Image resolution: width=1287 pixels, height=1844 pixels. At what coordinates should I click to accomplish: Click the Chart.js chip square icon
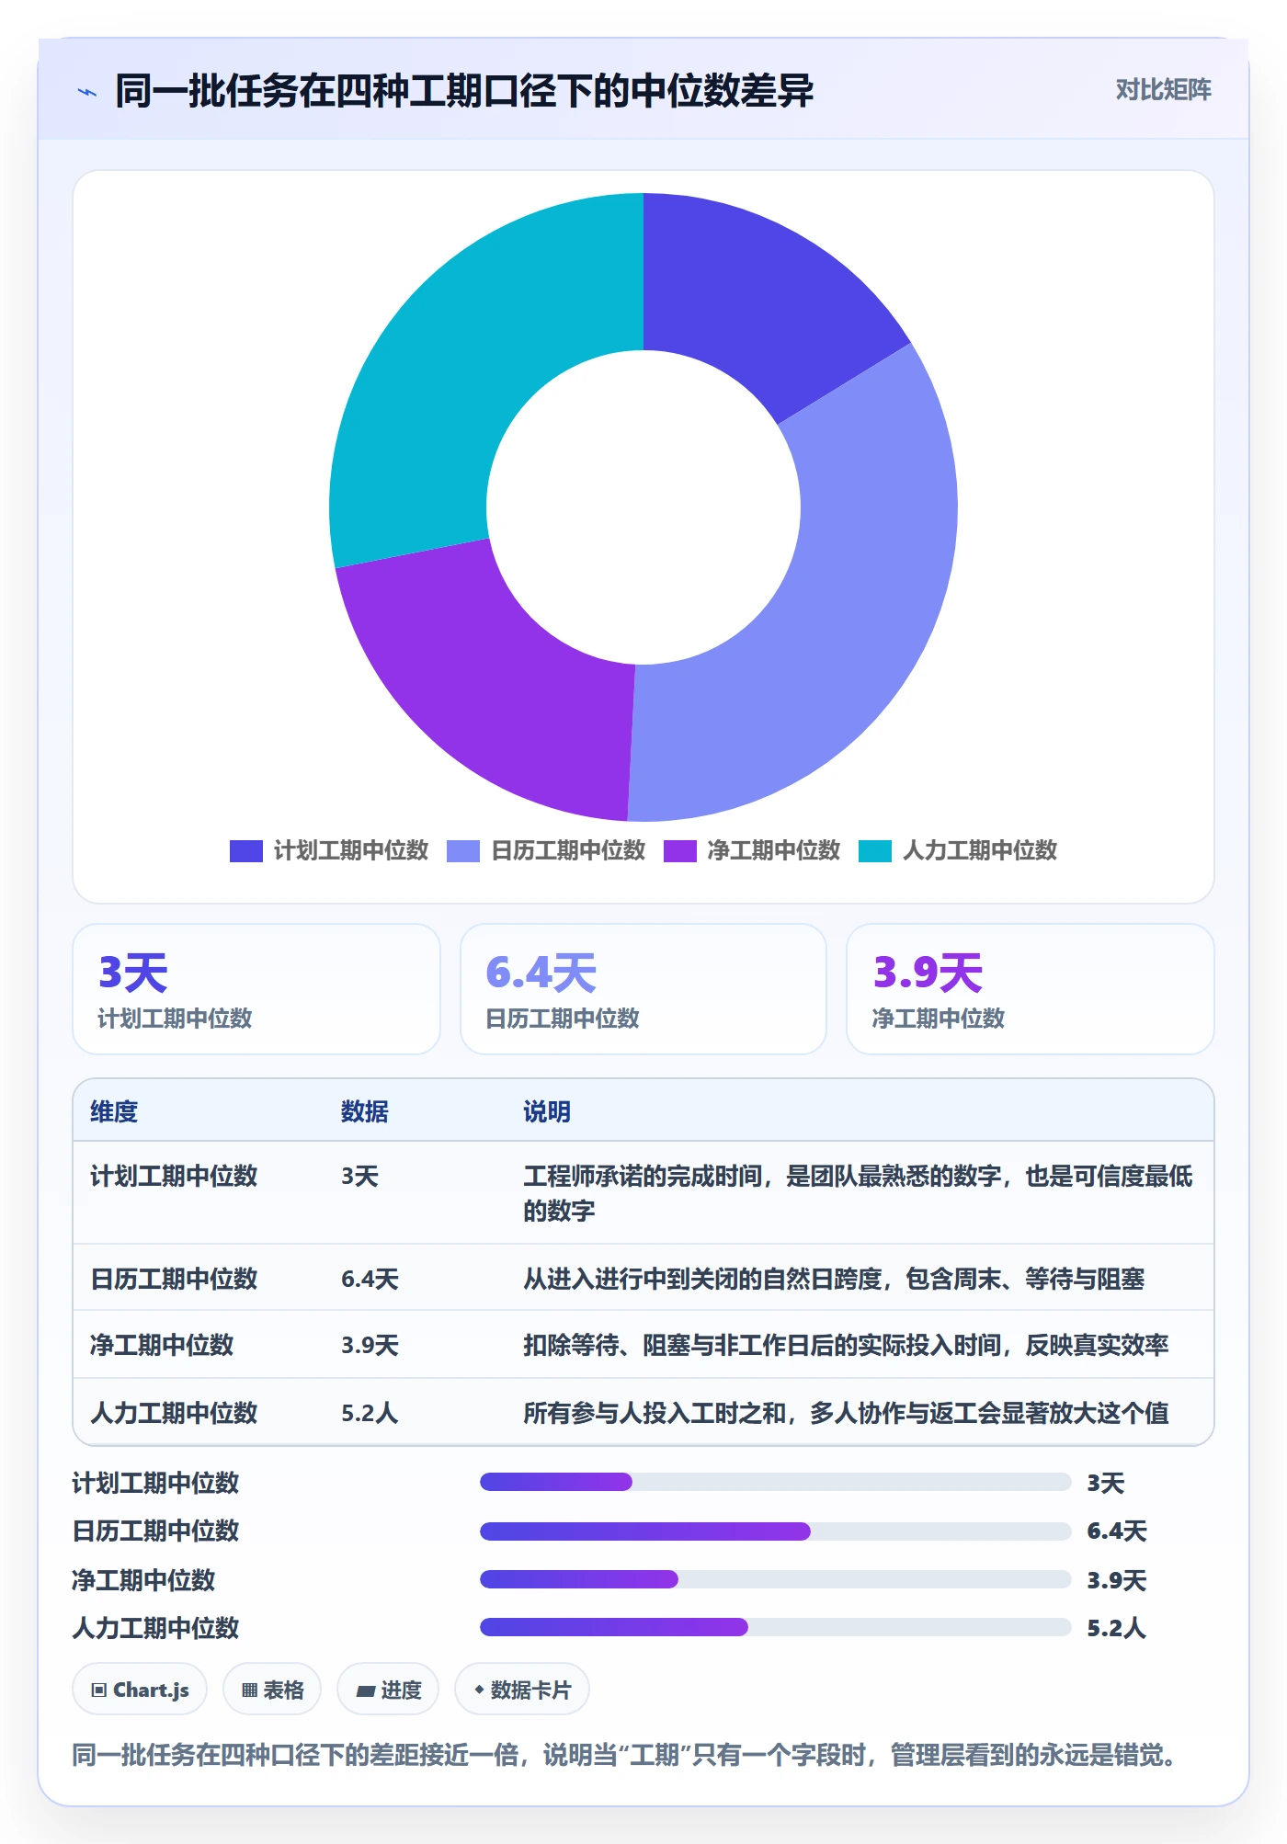(x=99, y=1690)
